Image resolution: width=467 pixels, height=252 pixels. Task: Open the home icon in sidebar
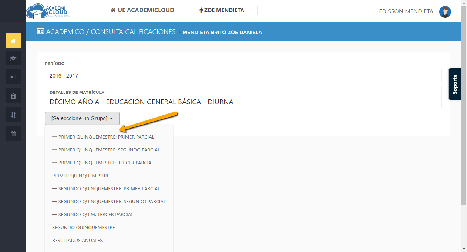(13, 41)
